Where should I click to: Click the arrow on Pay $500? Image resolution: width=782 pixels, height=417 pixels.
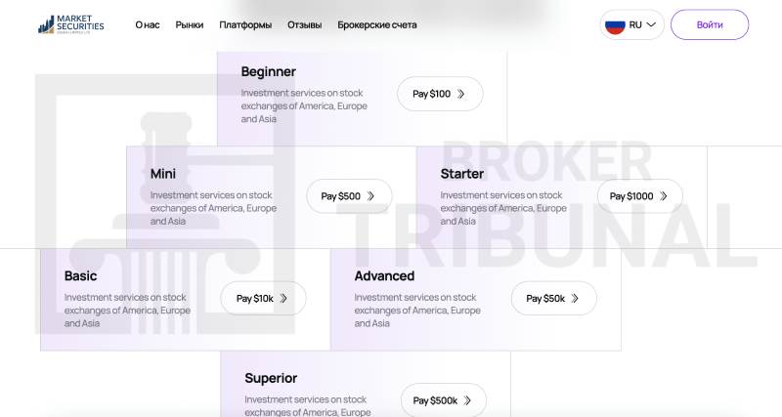(370, 196)
